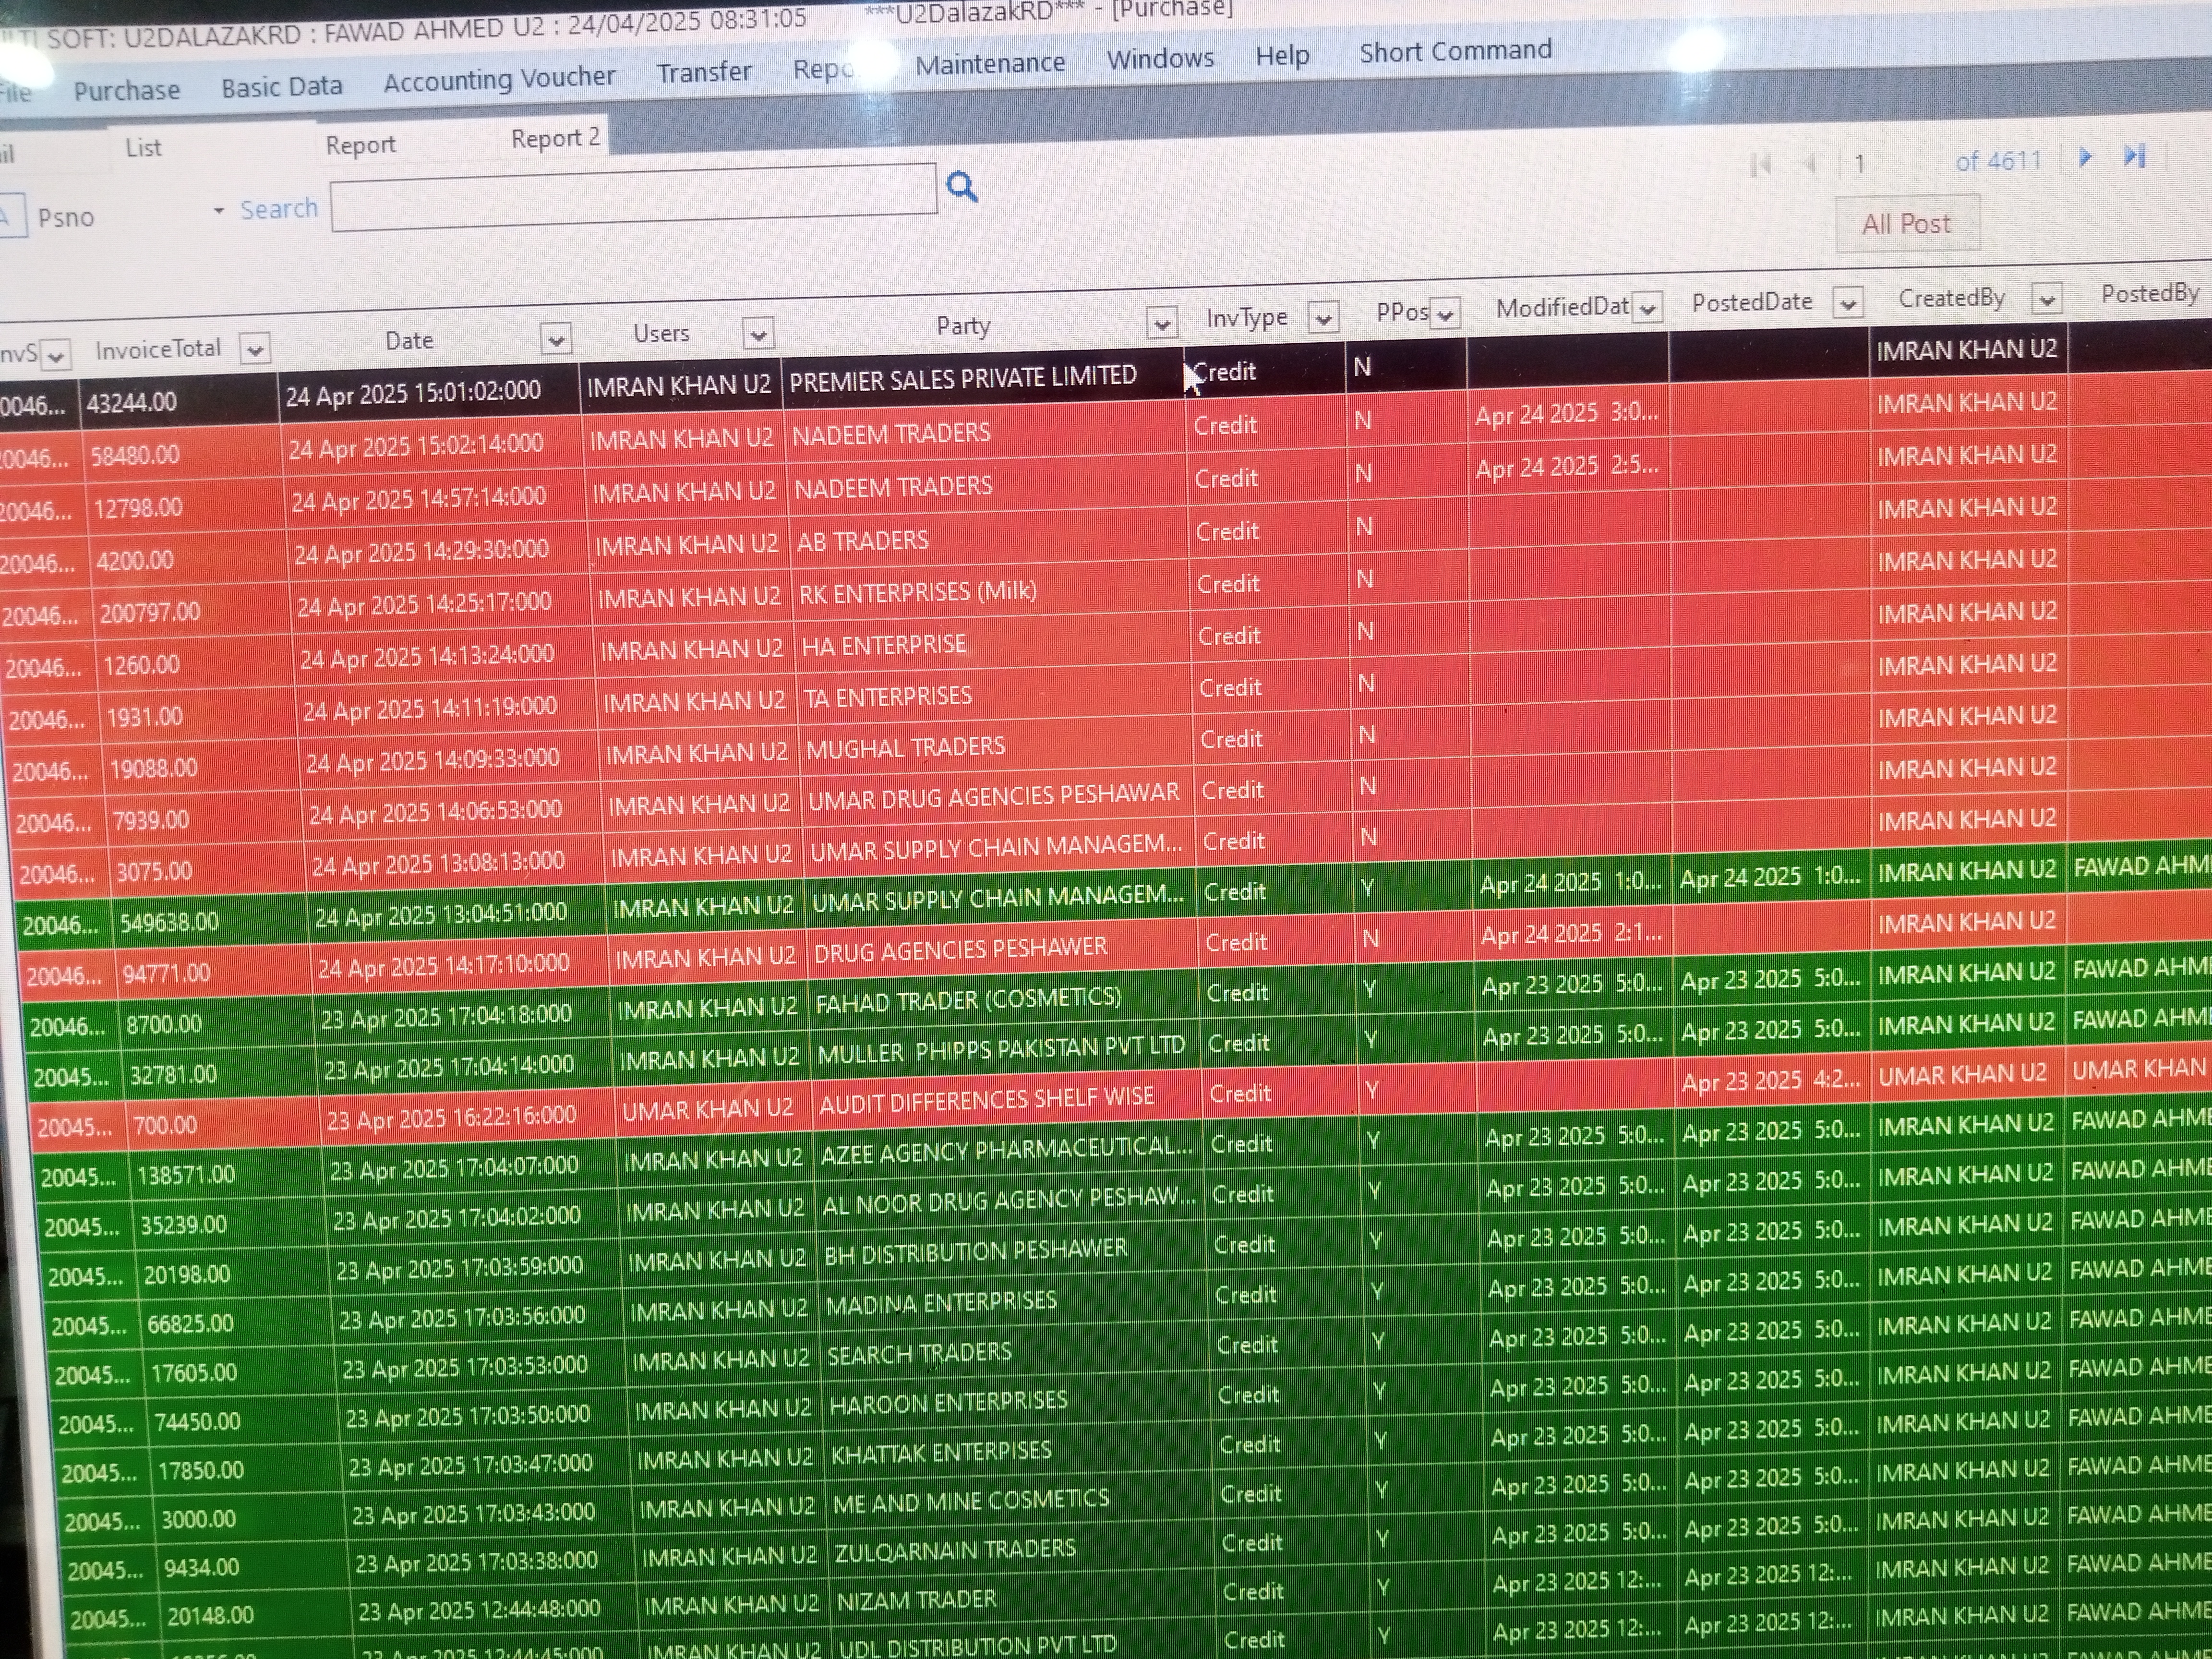Screen dimensions: 2212x1659
Task: Expand InvType column filter arrow
Action: coord(1323,319)
